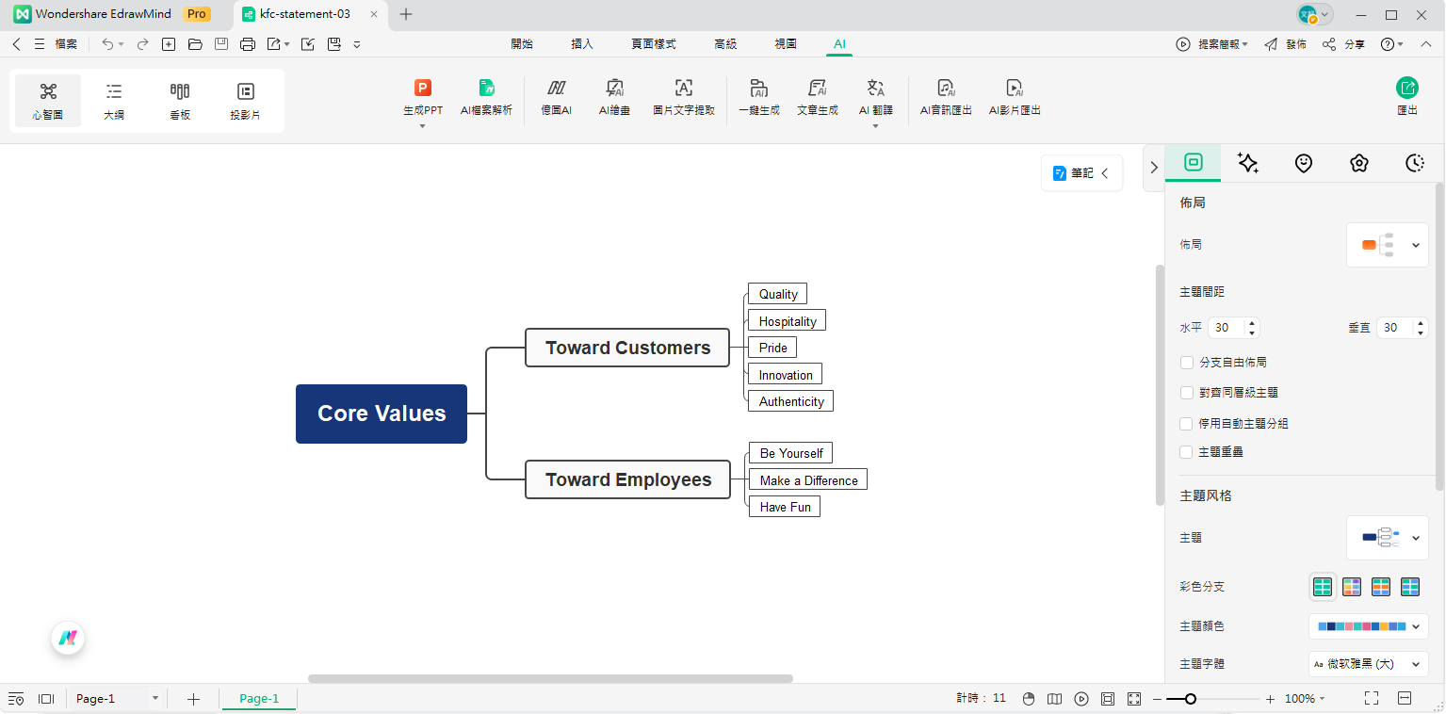Open the 主題顏色 color palette strip
The height and width of the screenshot is (714, 1446).
click(x=1368, y=626)
